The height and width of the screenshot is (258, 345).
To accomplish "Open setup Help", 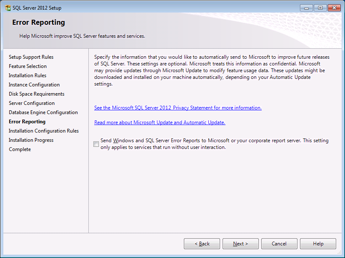I will pos(318,243).
